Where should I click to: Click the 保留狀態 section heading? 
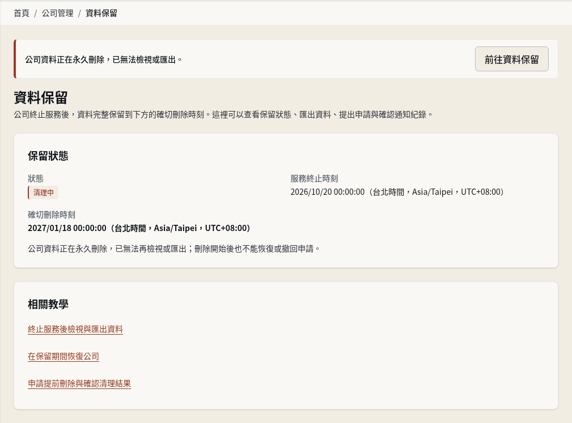click(x=48, y=156)
